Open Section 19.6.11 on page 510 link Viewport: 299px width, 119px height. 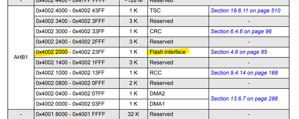pos(245,10)
